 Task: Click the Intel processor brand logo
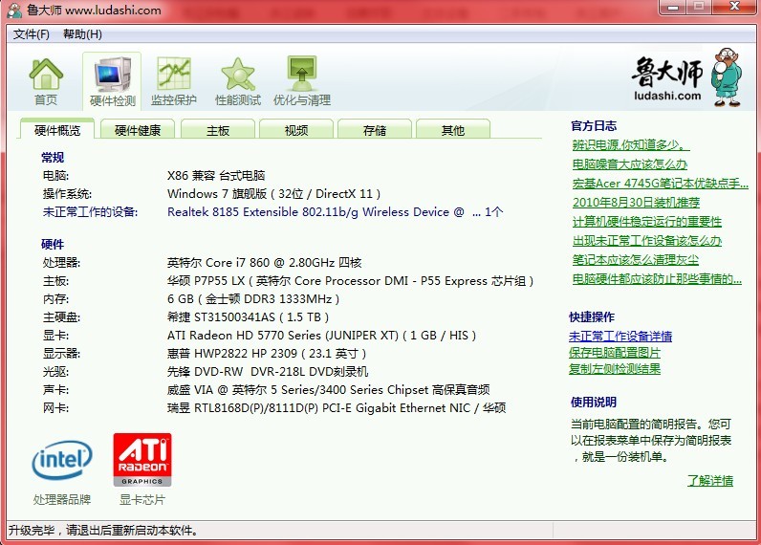pos(62,459)
